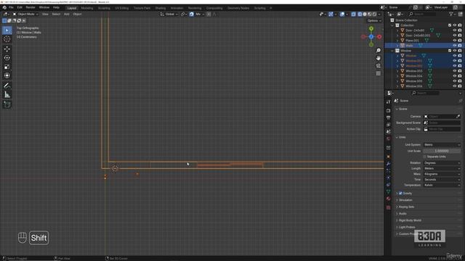465x261 pixels.
Task: Hide Window.003 with eye icon
Action: pos(455,71)
